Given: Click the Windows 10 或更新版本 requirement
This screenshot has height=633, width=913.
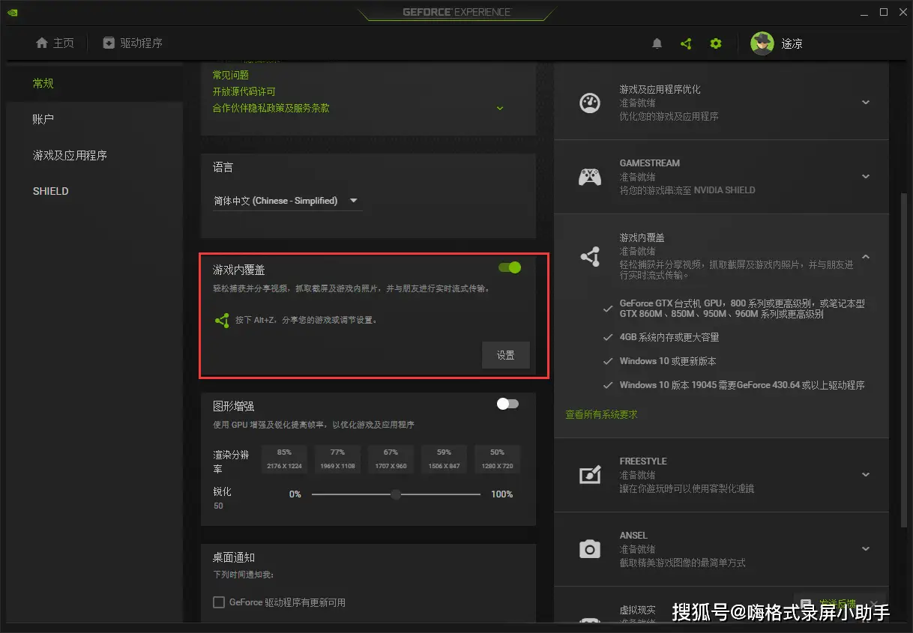Looking at the screenshot, I should [668, 361].
